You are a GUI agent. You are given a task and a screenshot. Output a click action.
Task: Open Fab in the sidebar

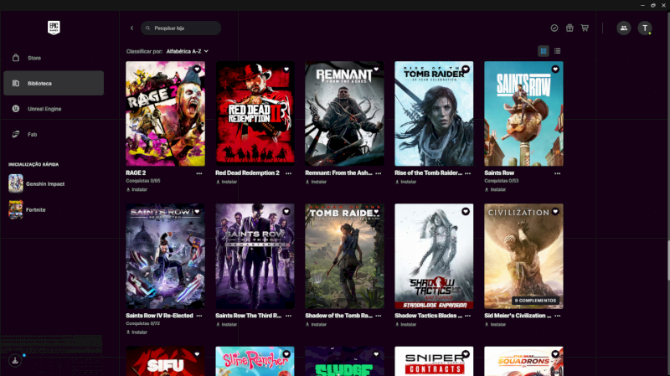[x=54, y=134]
